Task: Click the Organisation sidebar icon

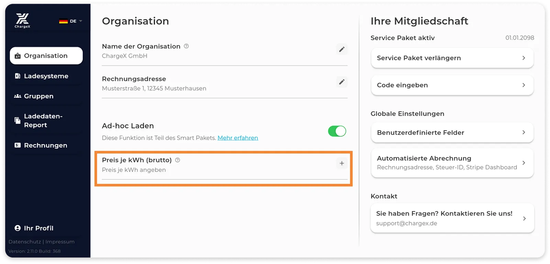Action: (18, 56)
